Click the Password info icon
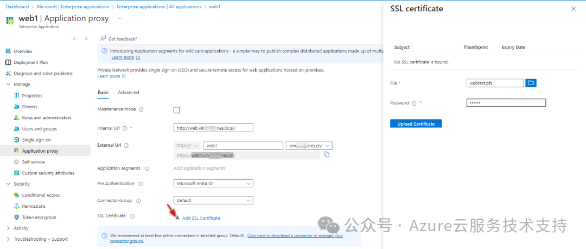Image resolution: width=586 pixels, height=249 pixels. pyautogui.click(x=414, y=103)
